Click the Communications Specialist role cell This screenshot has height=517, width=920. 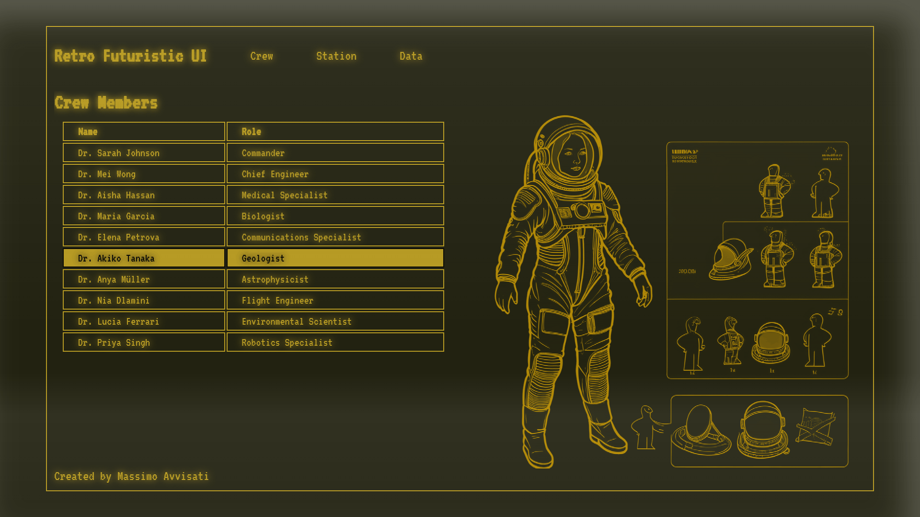pyautogui.click(x=335, y=237)
